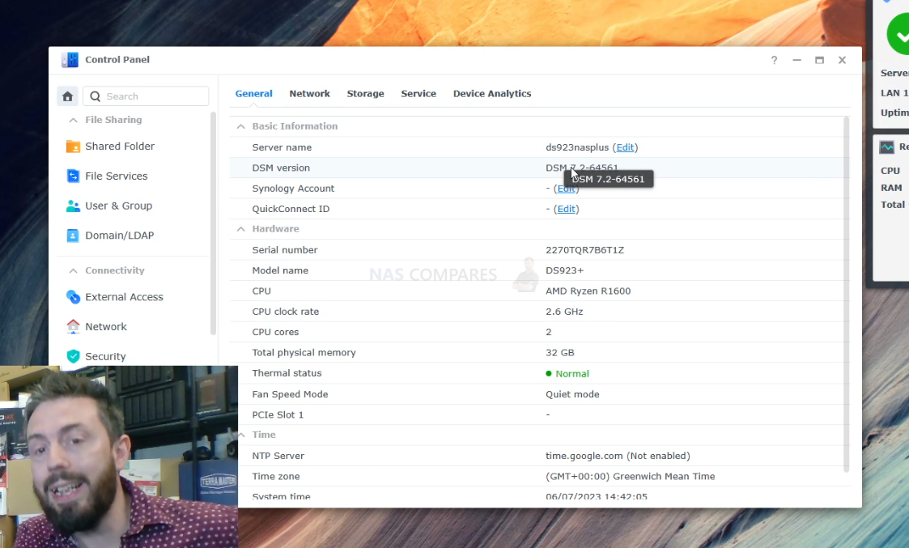The image size is (909, 548).
Task: Click the model name value DS923+
Action: pos(565,270)
